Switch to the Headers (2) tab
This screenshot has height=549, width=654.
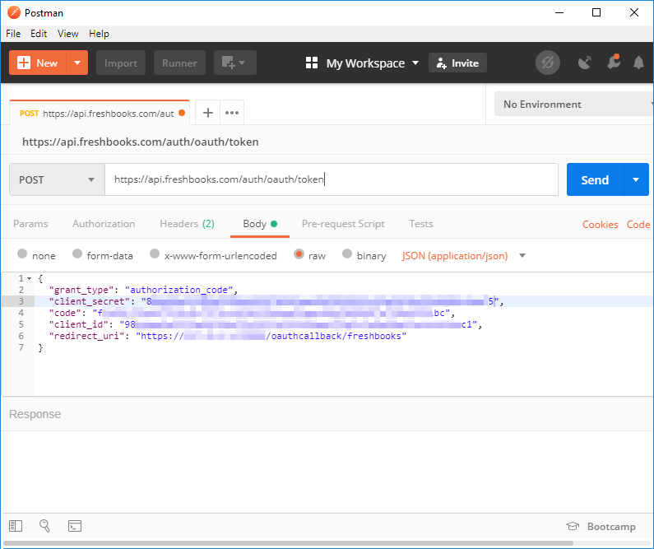coord(187,224)
